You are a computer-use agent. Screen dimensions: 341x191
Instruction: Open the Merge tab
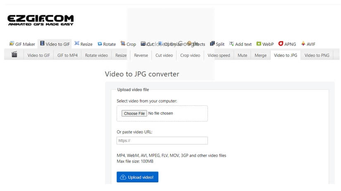pyautogui.click(x=260, y=55)
